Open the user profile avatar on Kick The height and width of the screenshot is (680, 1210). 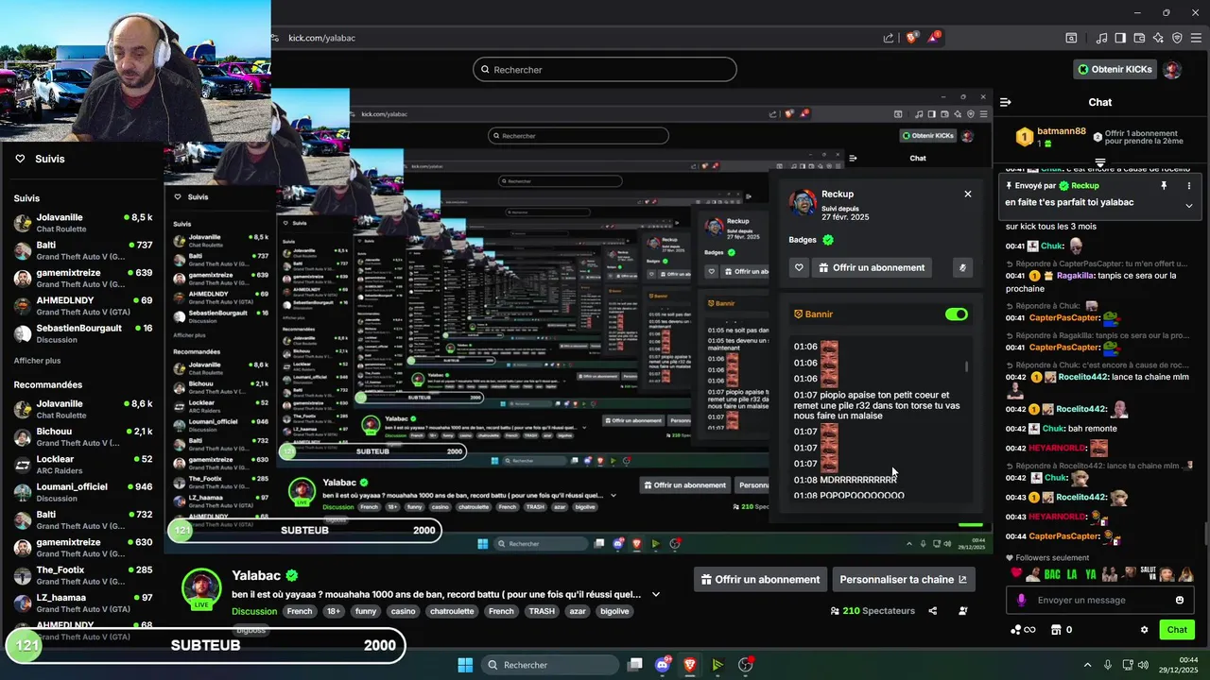[1172, 70]
